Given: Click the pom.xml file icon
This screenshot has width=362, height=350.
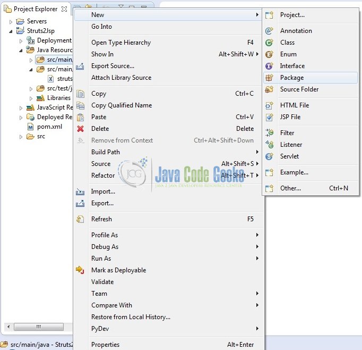Looking at the screenshot, I should coord(30,127).
